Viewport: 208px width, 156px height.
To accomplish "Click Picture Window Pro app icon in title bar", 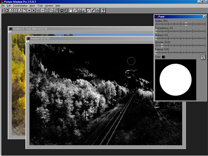I will [2, 2].
